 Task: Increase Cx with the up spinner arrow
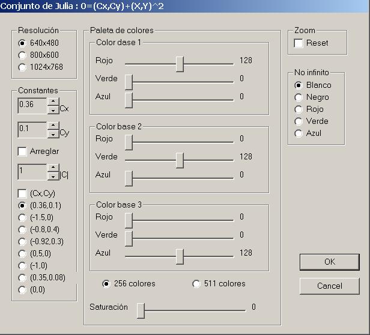[x=53, y=102]
